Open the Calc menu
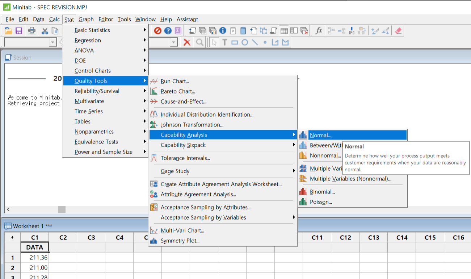This screenshot has height=279, width=471. 54,19
